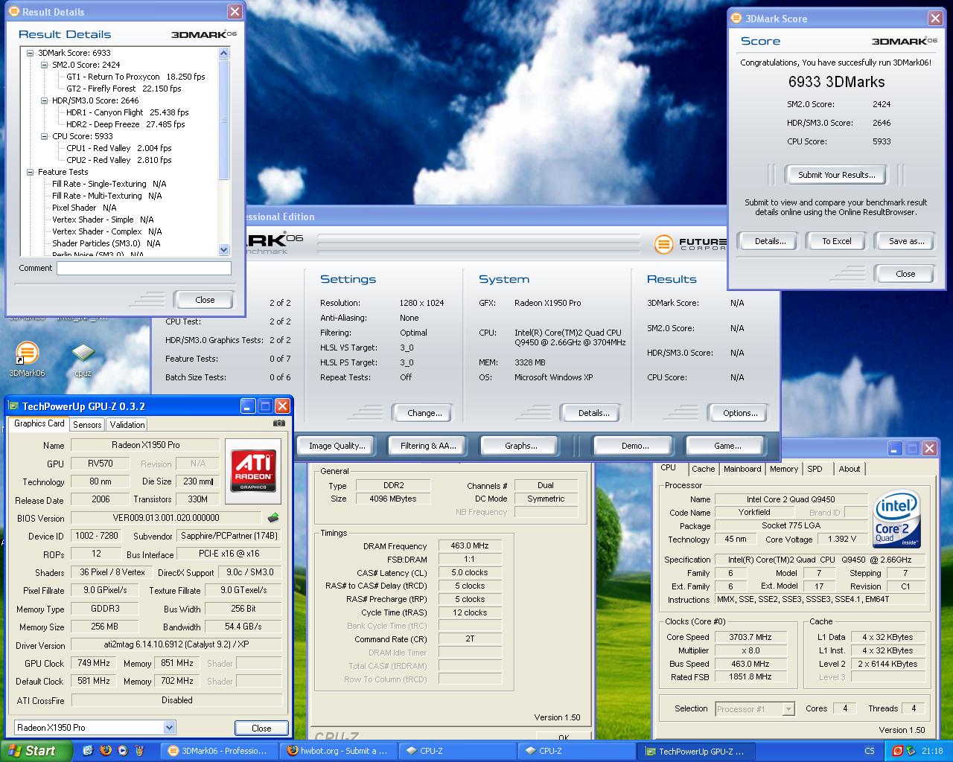Click the Comment input field
The height and width of the screenshot is (762, 953).
tap(144, 269)
